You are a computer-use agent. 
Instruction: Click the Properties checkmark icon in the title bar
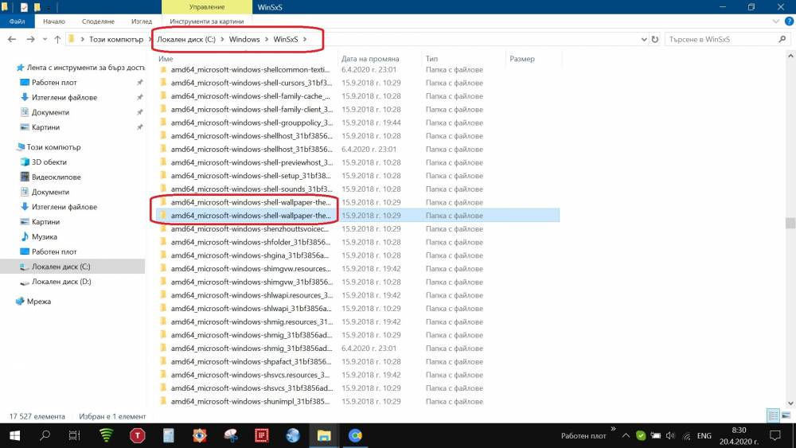(x=24, y=7)
